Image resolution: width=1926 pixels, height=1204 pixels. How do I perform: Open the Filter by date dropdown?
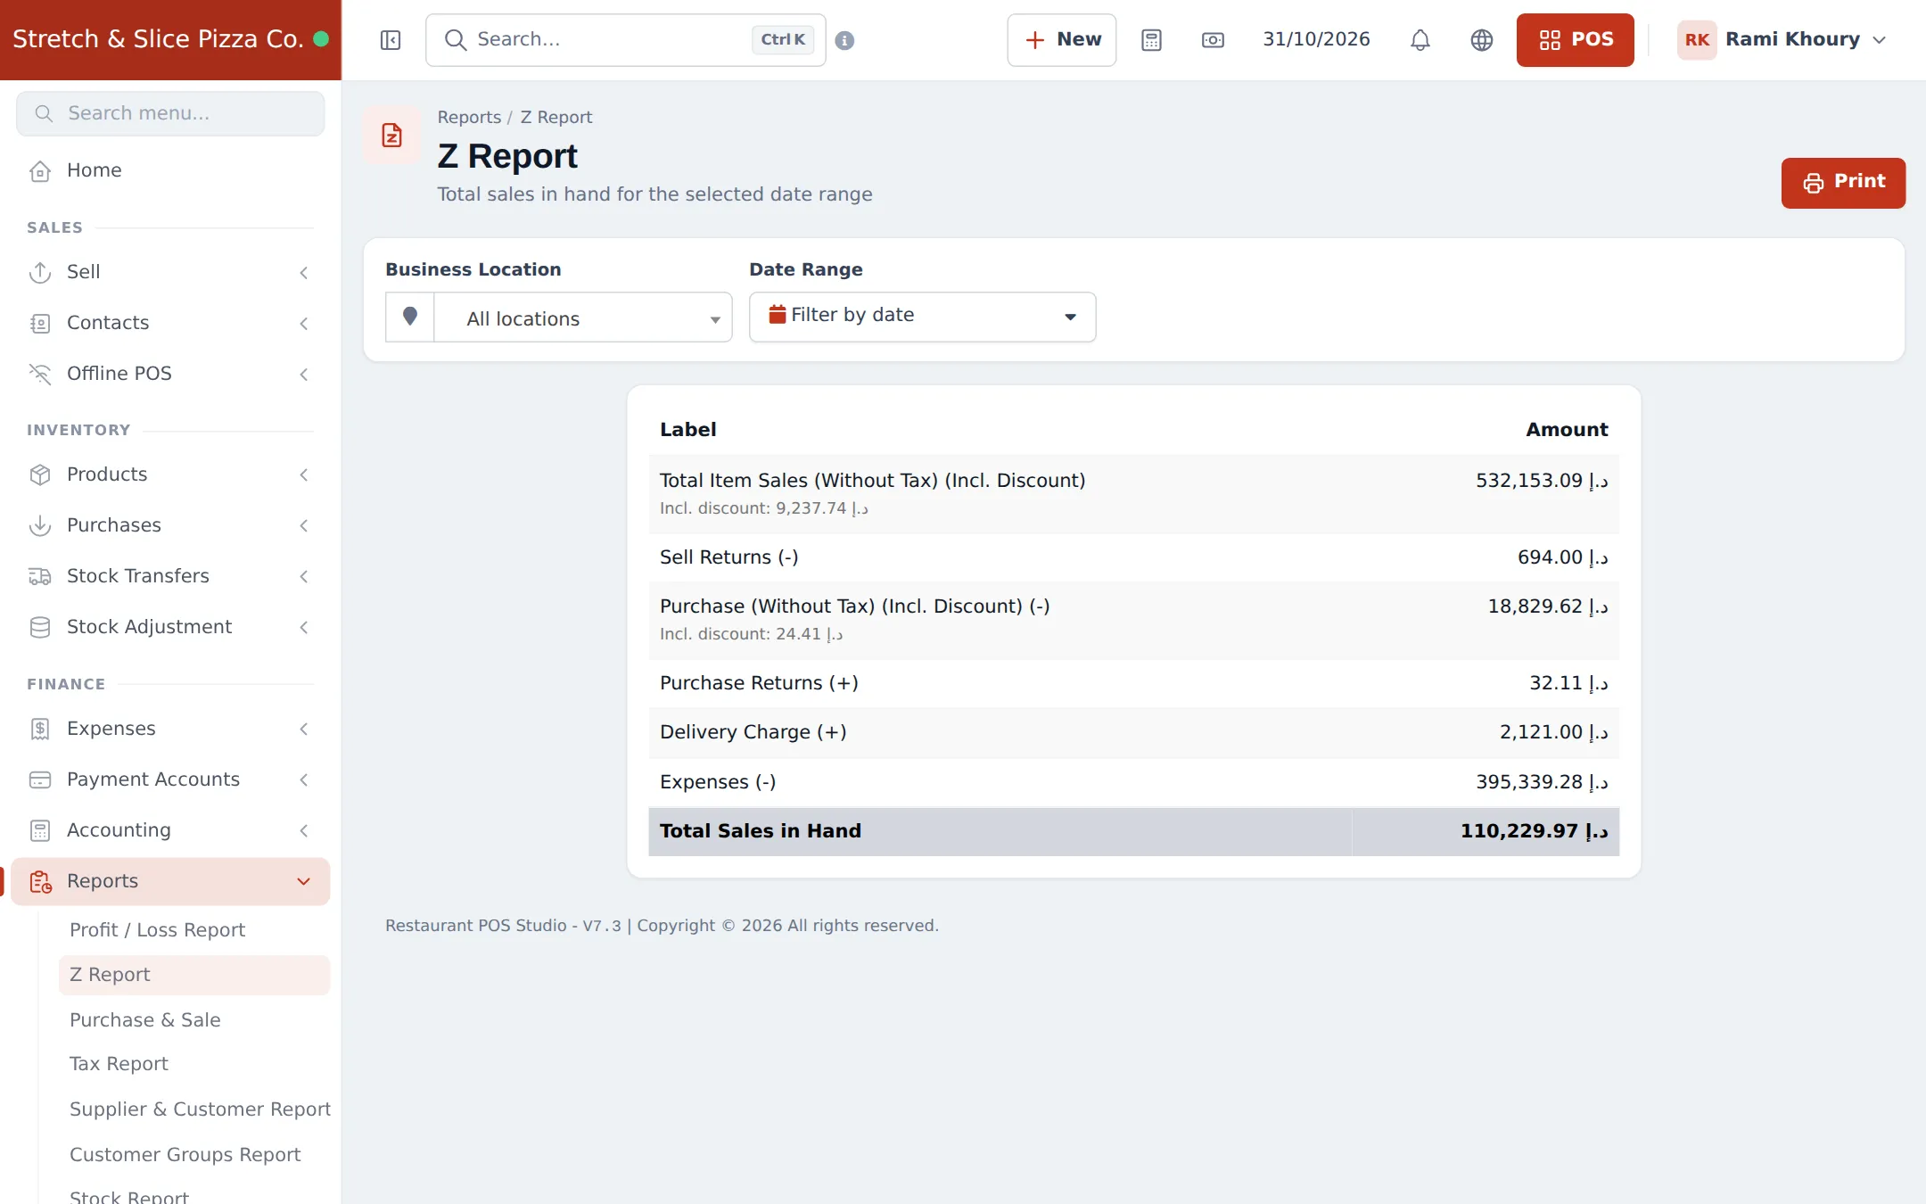922,317
